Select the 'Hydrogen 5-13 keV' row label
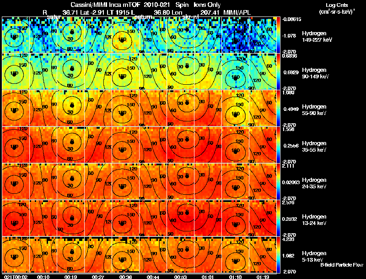 click(314, 257)
